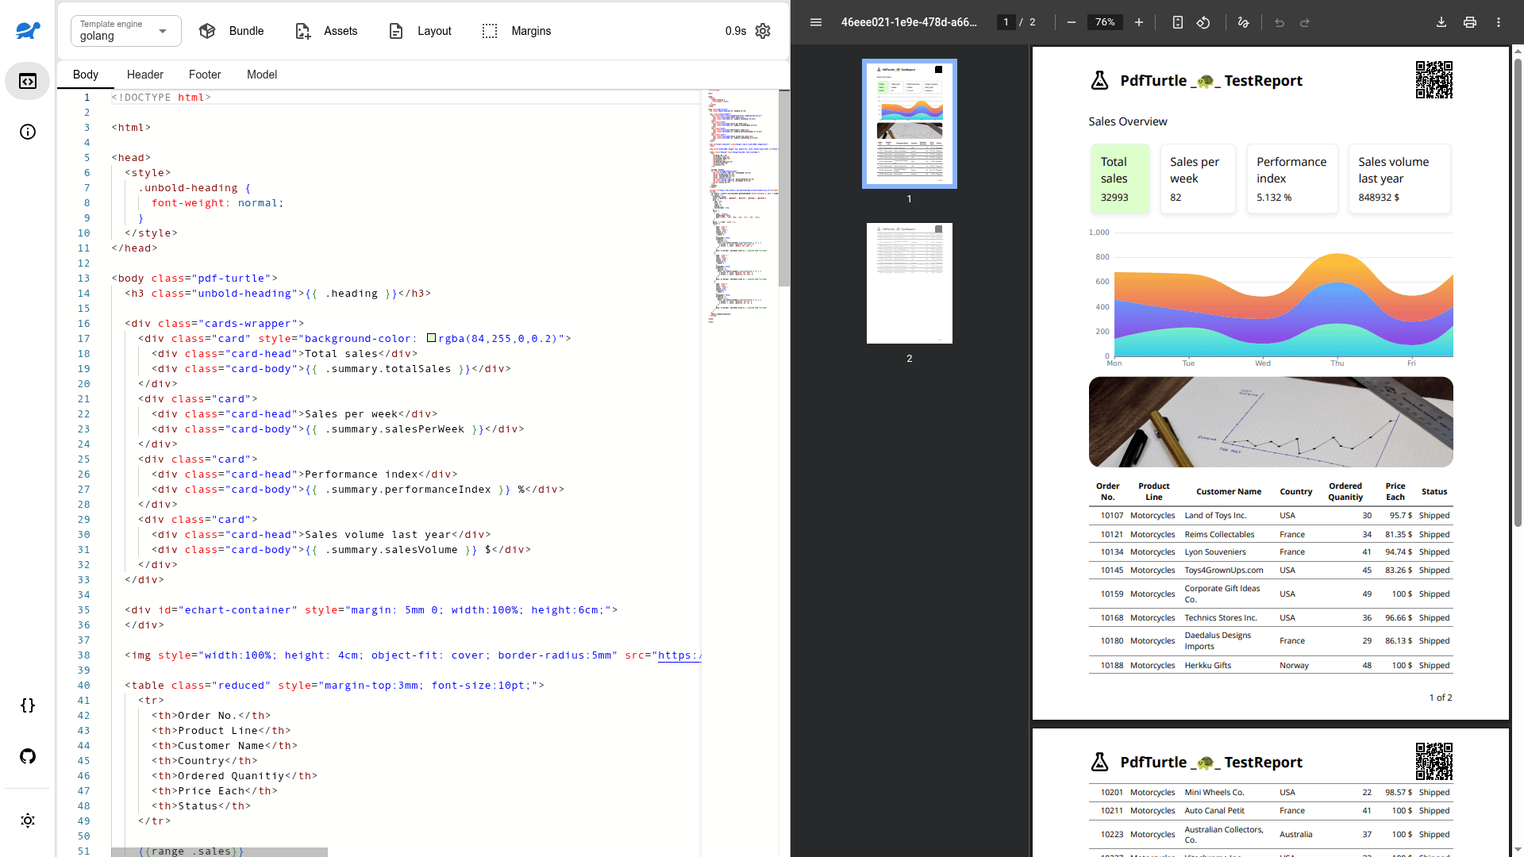This screenshot has height=857, width=1524.
Task: Click the Land of Toys Inc. row
Action: click(1271, 516)
